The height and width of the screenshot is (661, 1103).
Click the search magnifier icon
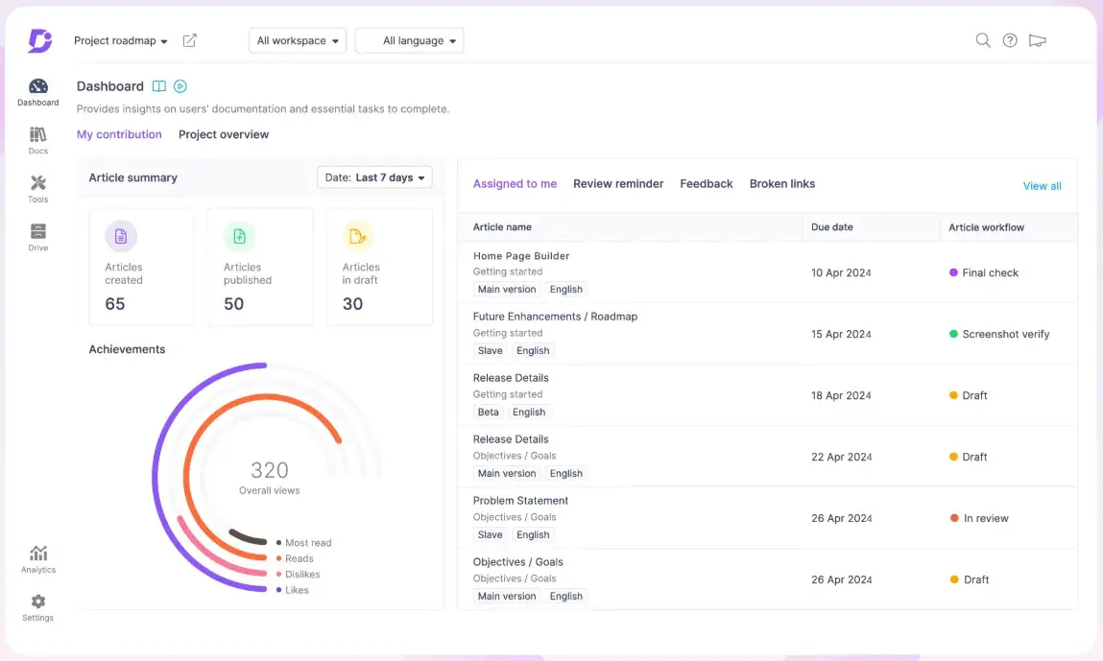(x=983, y=40)
